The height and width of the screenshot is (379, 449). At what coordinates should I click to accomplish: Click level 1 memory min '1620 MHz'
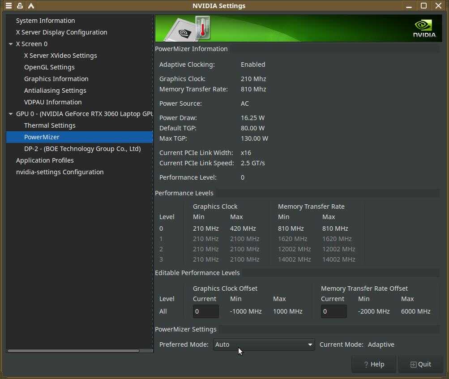pyautogui.click(x=293, y=239)
